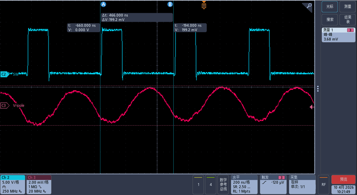The height and width of the screenshot is (195, 357).
Task: Click cursor A readout t: -660.000 ns
Action: 83,27
